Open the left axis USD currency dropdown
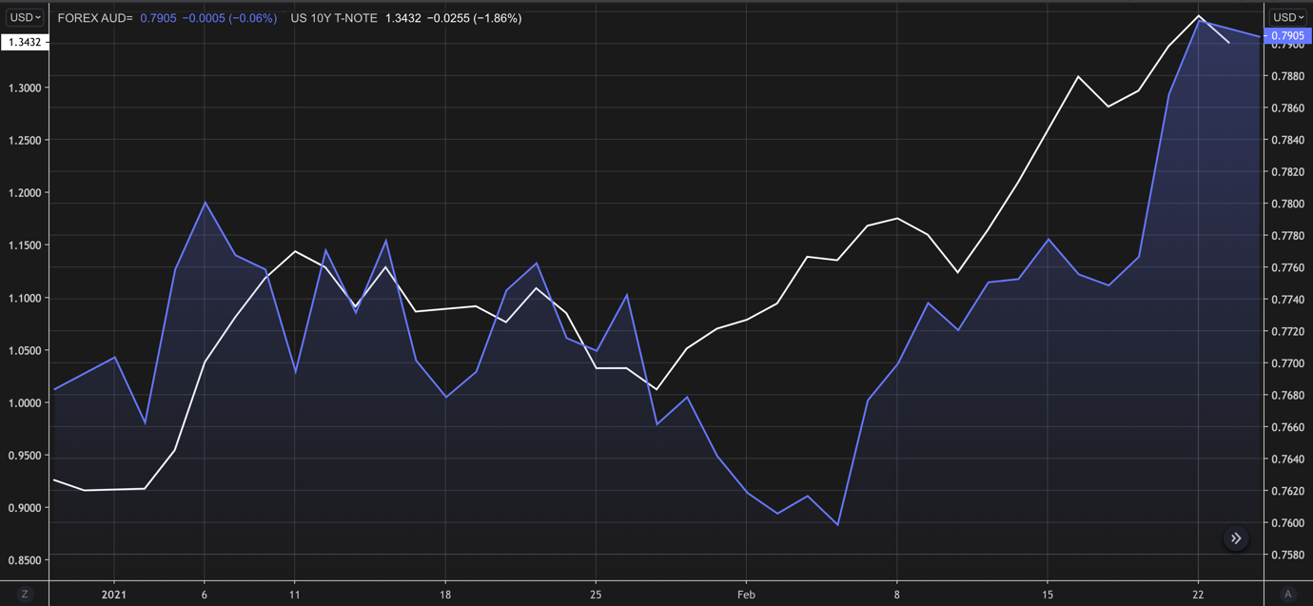1313x606 pixels. coord(25,17)
